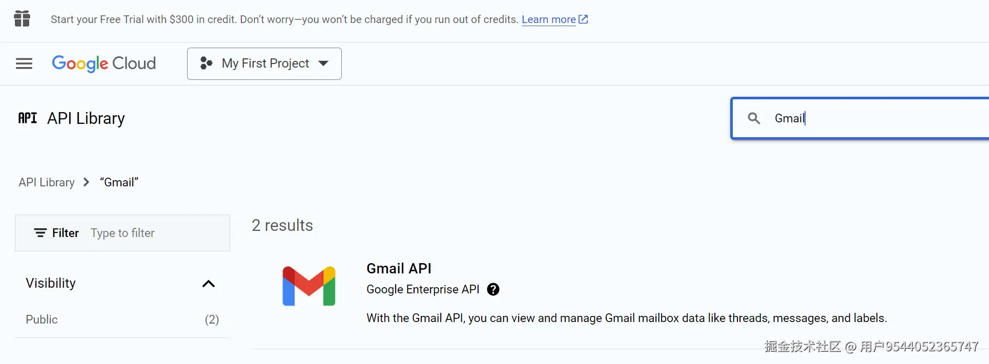
Task: Open the Gmail API result title
Action: tap(399, 268)
